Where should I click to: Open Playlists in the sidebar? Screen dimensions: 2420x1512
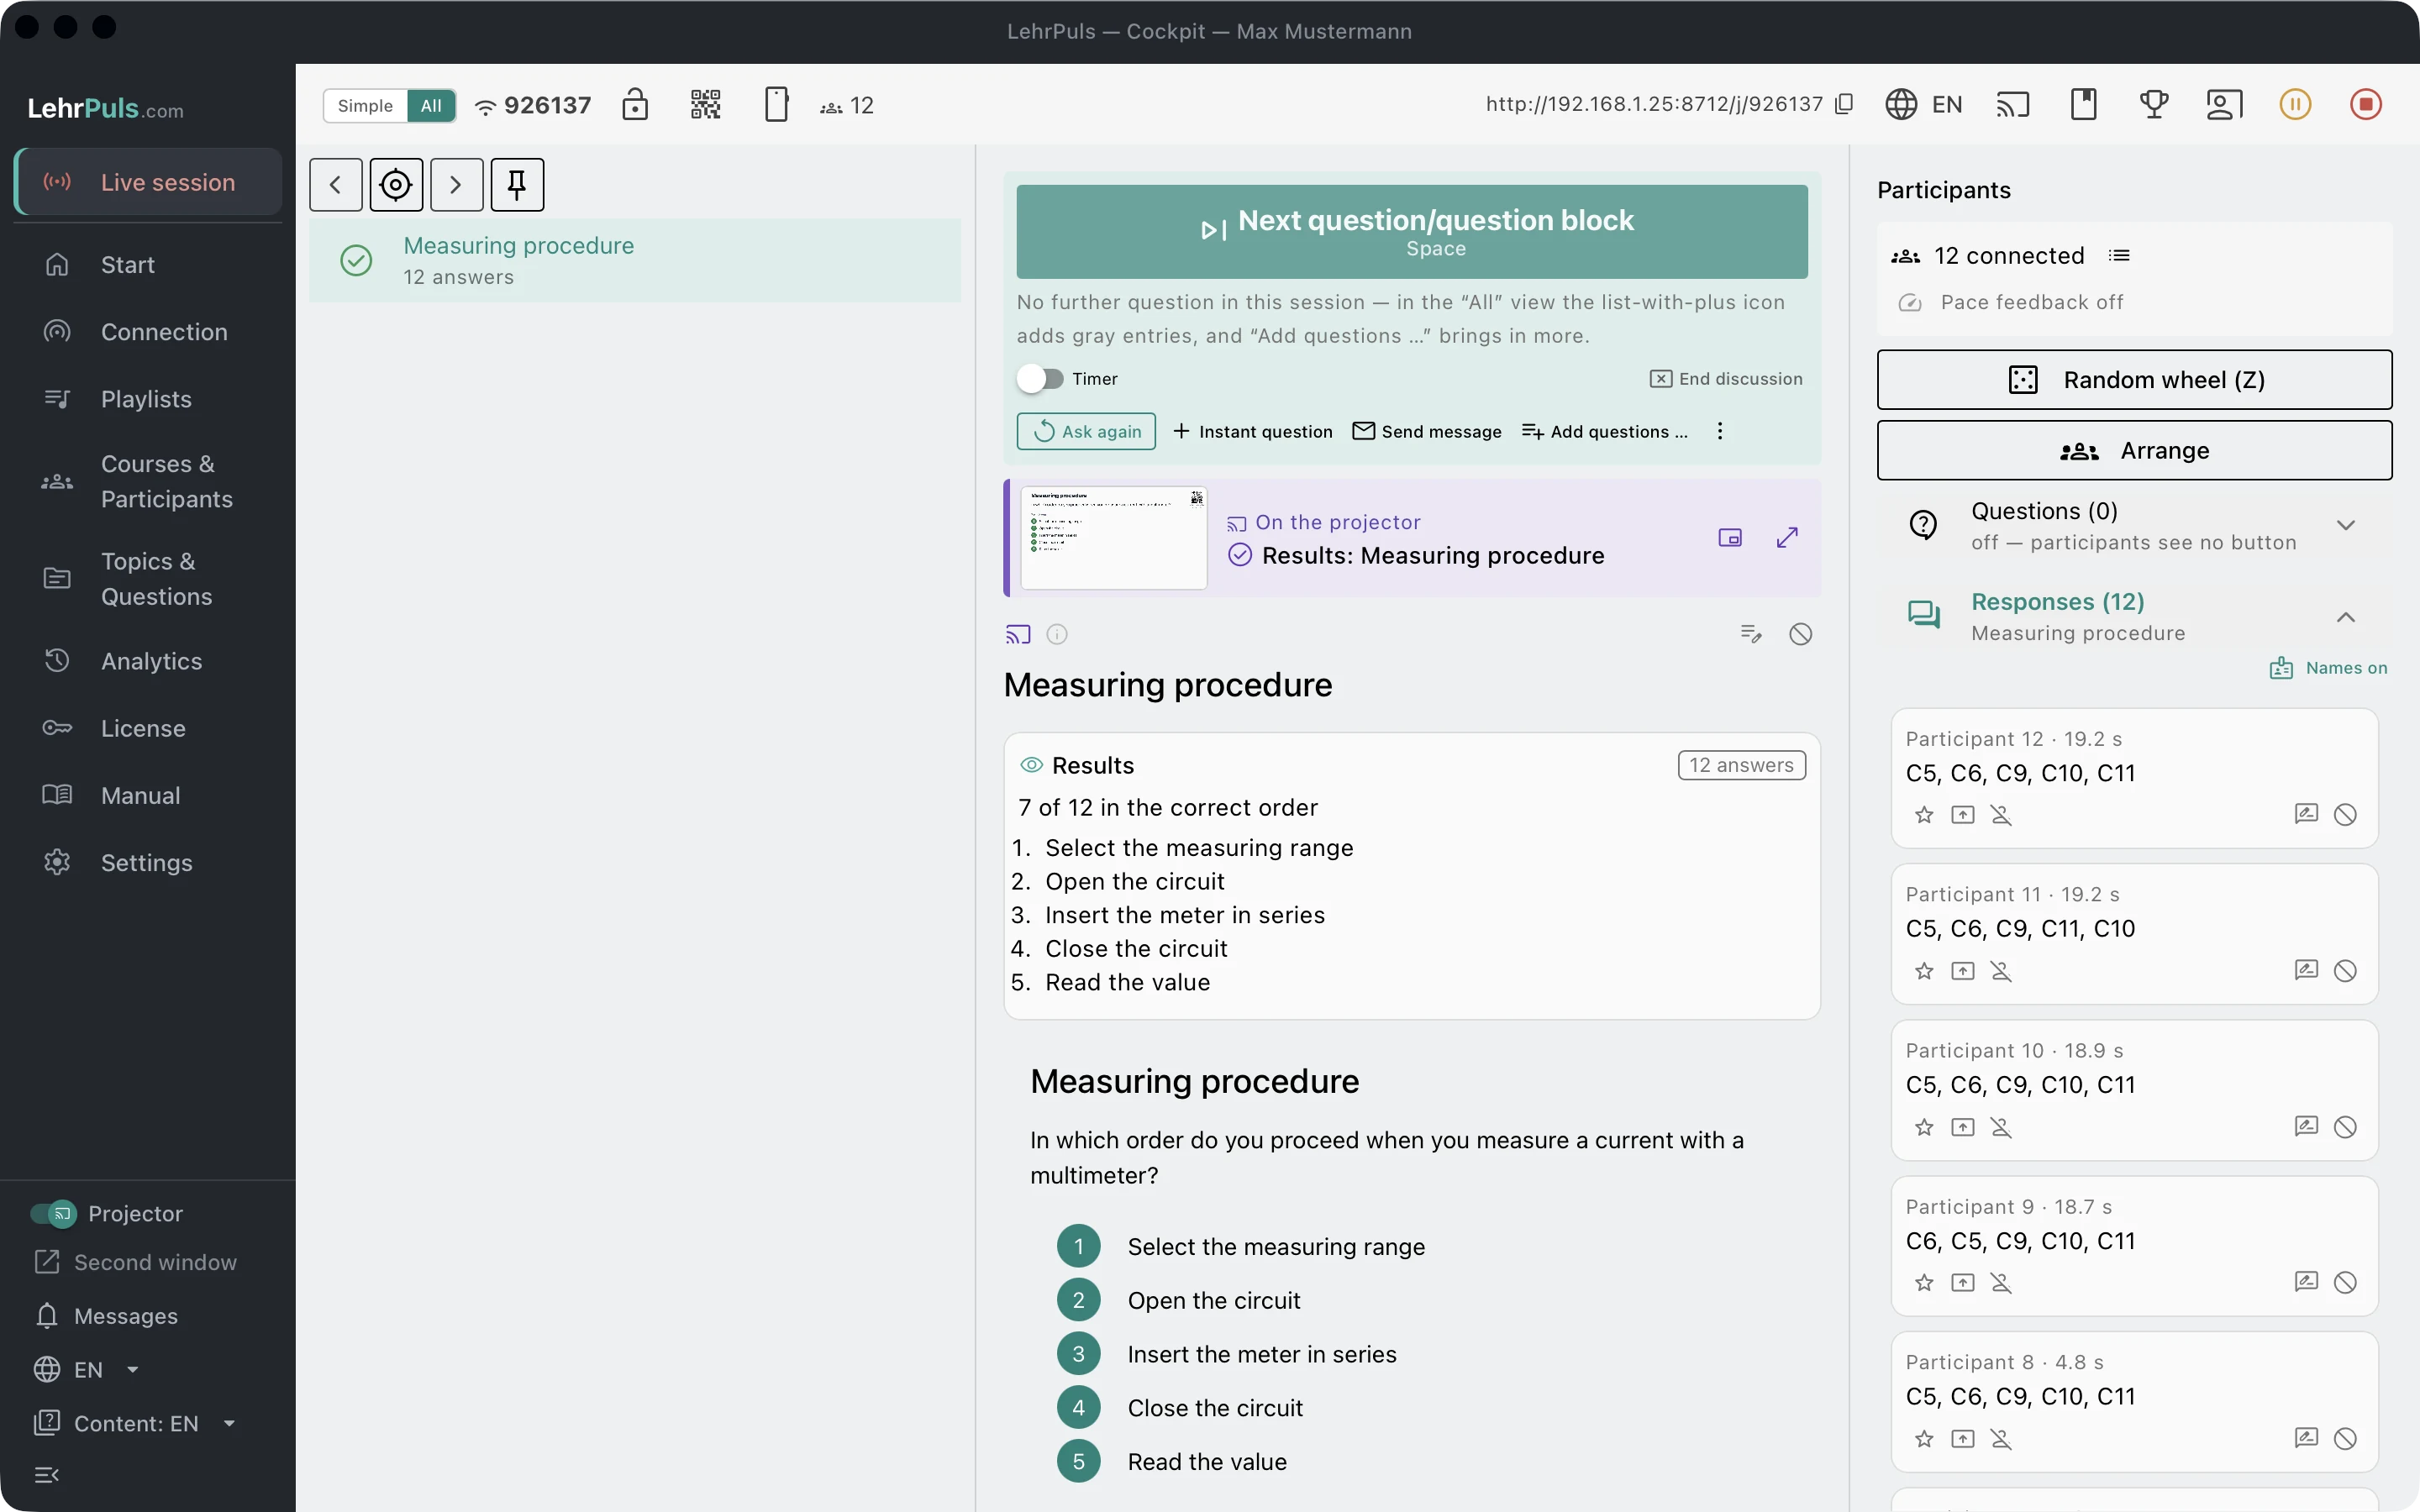pyautogui.click(x=146, y=399)
